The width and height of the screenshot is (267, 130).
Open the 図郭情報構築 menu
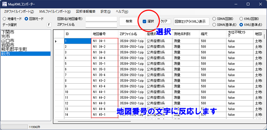pos(86,12)
